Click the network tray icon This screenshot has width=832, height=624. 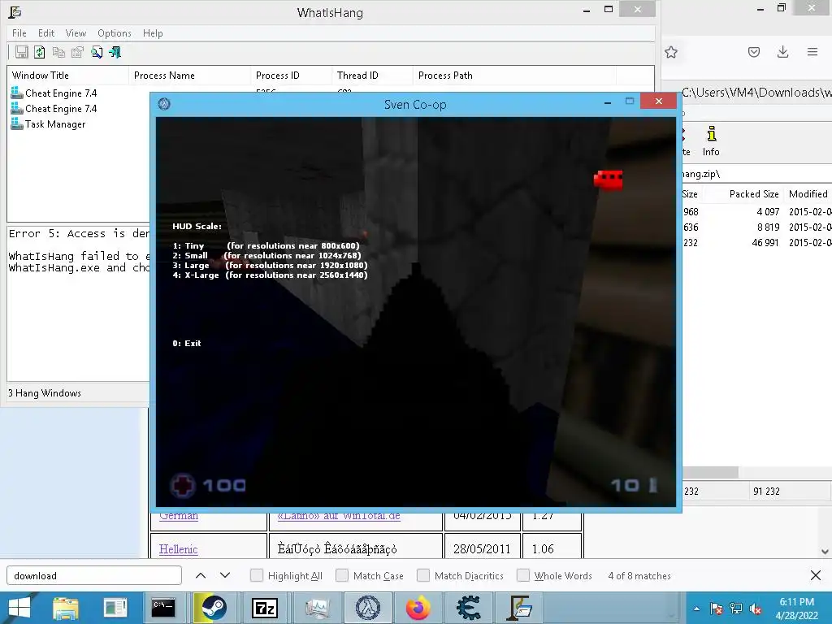coord(736,609)
